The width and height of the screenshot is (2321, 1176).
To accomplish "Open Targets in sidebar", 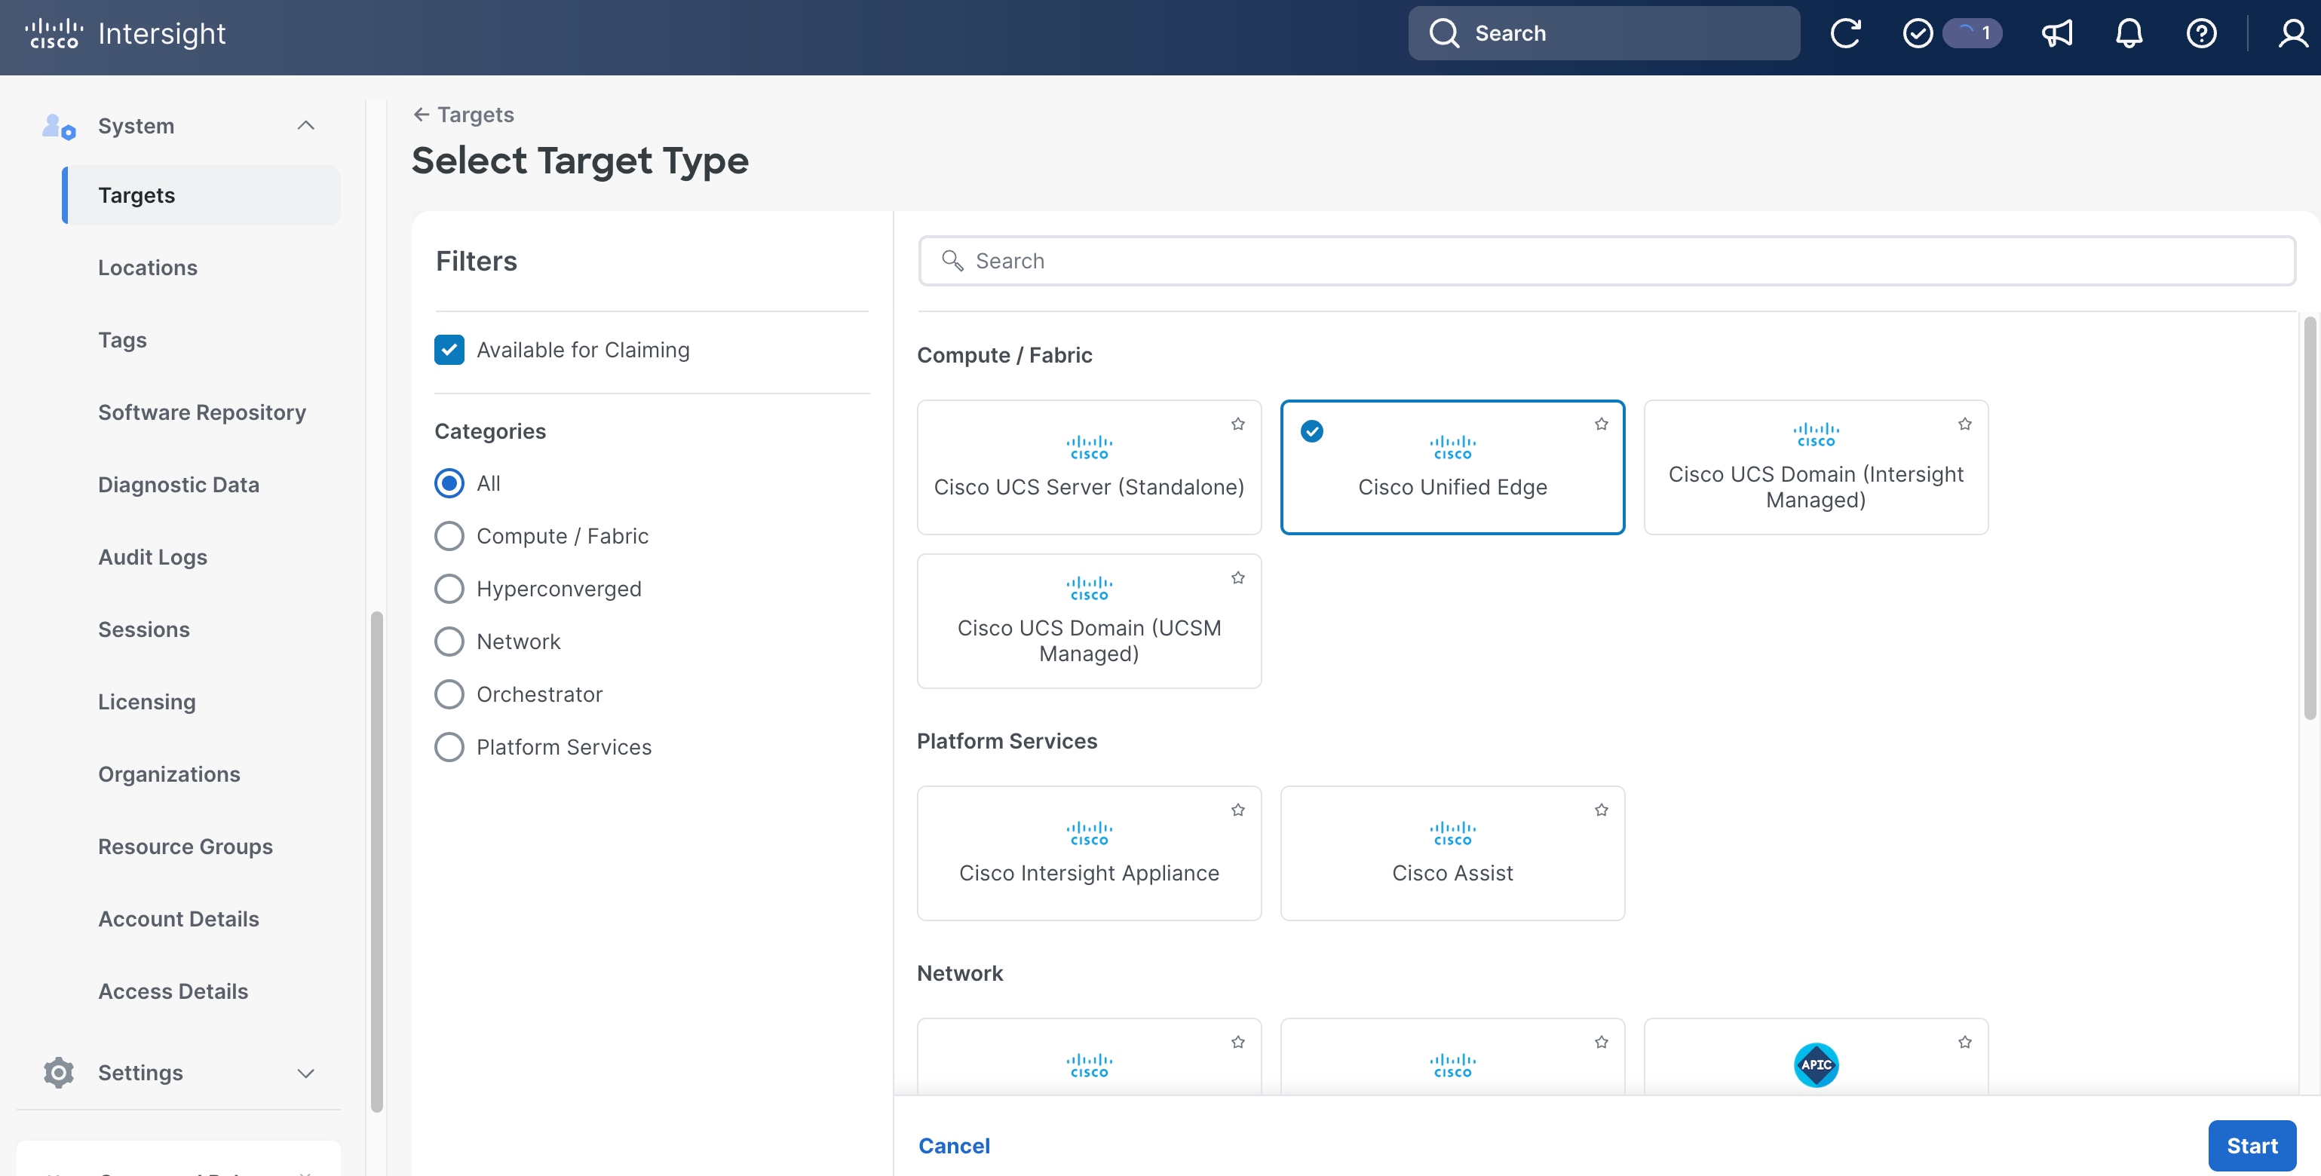I will (x=201, y=195).
